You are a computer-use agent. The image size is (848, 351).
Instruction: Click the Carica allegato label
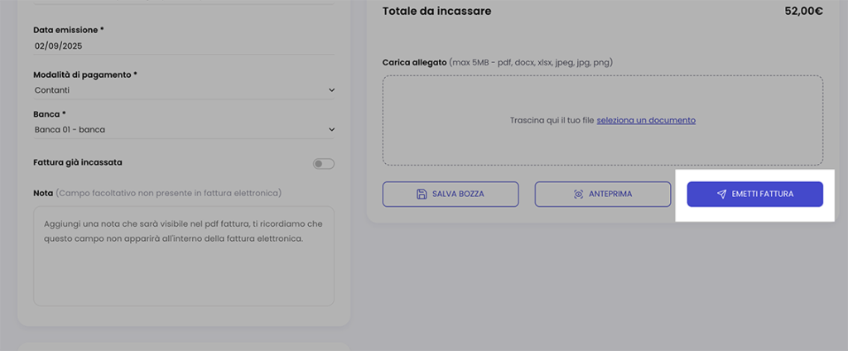tap(414, 62)
